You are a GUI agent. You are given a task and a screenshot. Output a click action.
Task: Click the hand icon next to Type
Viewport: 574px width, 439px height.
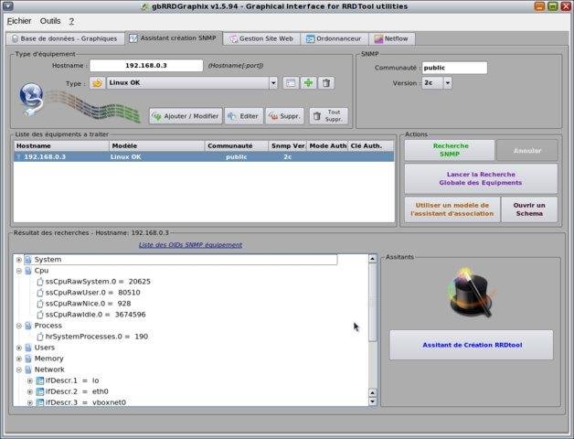tap(97, 83)
